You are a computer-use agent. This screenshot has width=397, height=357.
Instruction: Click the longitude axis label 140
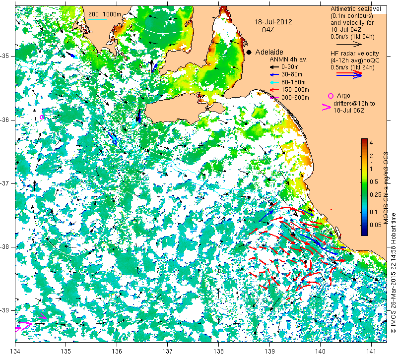(x=320, y=352)
